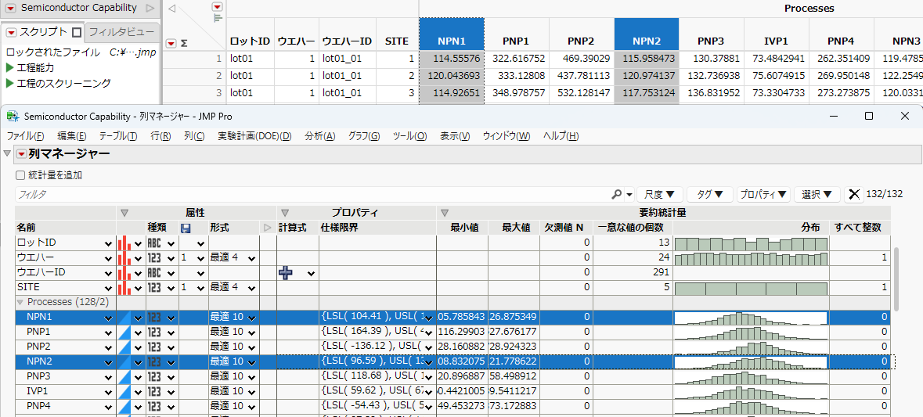923x417 pixels.
Task: Select the NPN2 row name in column manager
Action: coord(39,361)
